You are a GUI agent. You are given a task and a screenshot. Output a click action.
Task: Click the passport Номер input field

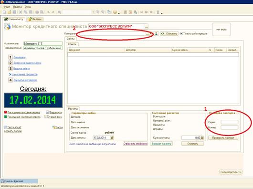click(229, 127)
